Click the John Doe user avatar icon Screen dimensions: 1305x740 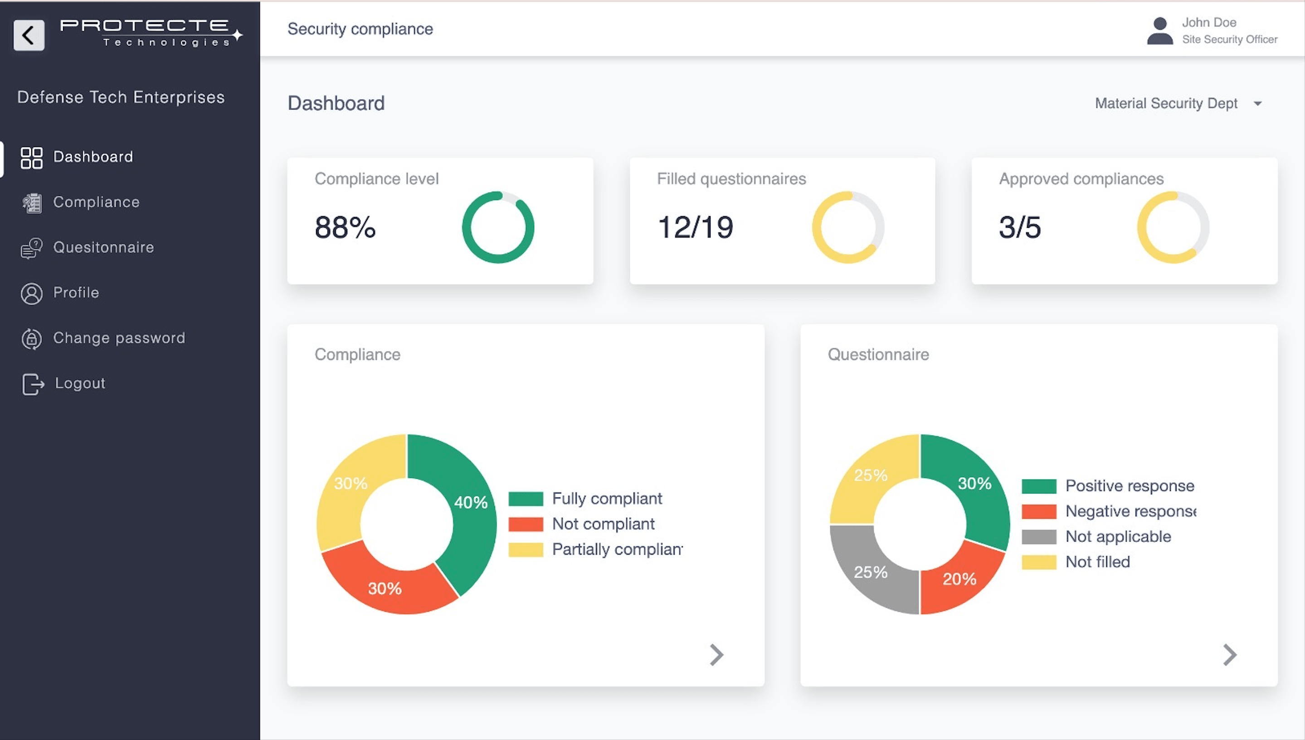(1159, 31)
